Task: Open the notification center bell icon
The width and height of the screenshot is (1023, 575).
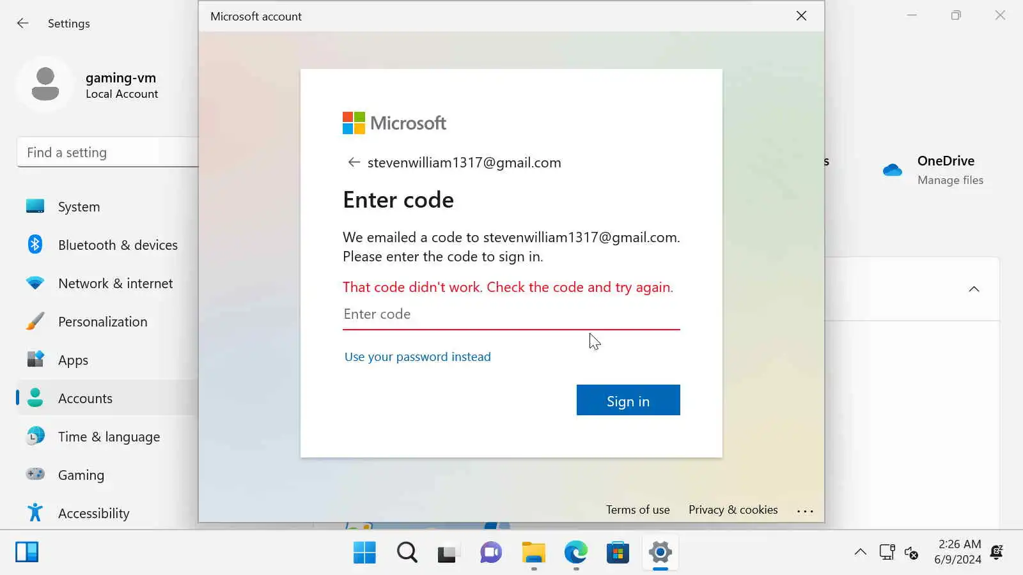Action: click(996, 552)
